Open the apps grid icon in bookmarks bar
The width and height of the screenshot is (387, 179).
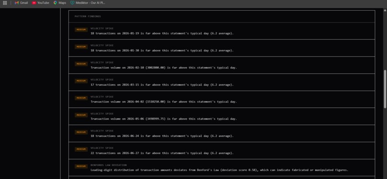pos(5,3)
